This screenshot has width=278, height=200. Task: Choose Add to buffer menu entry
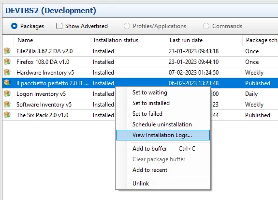pyautogui.click(x=163, y=149)
